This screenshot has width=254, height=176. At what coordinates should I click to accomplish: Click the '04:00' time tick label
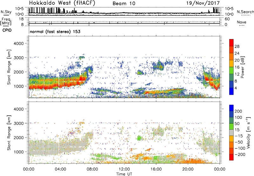[x=60, y=169]
